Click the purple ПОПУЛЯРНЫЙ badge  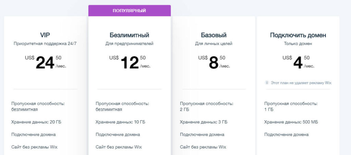point(129,11)
